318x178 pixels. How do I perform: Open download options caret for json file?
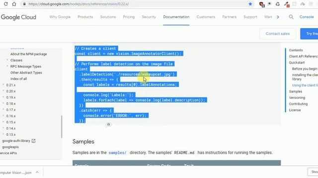coord(37,173)
